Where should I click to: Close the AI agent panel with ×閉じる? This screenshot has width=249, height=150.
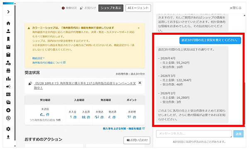236,8
